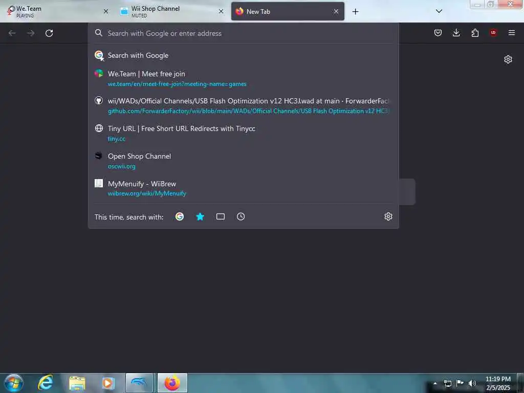Choose the Search with Google suggestion
Viewport: 524px width, 393px height.
(243, 55)
